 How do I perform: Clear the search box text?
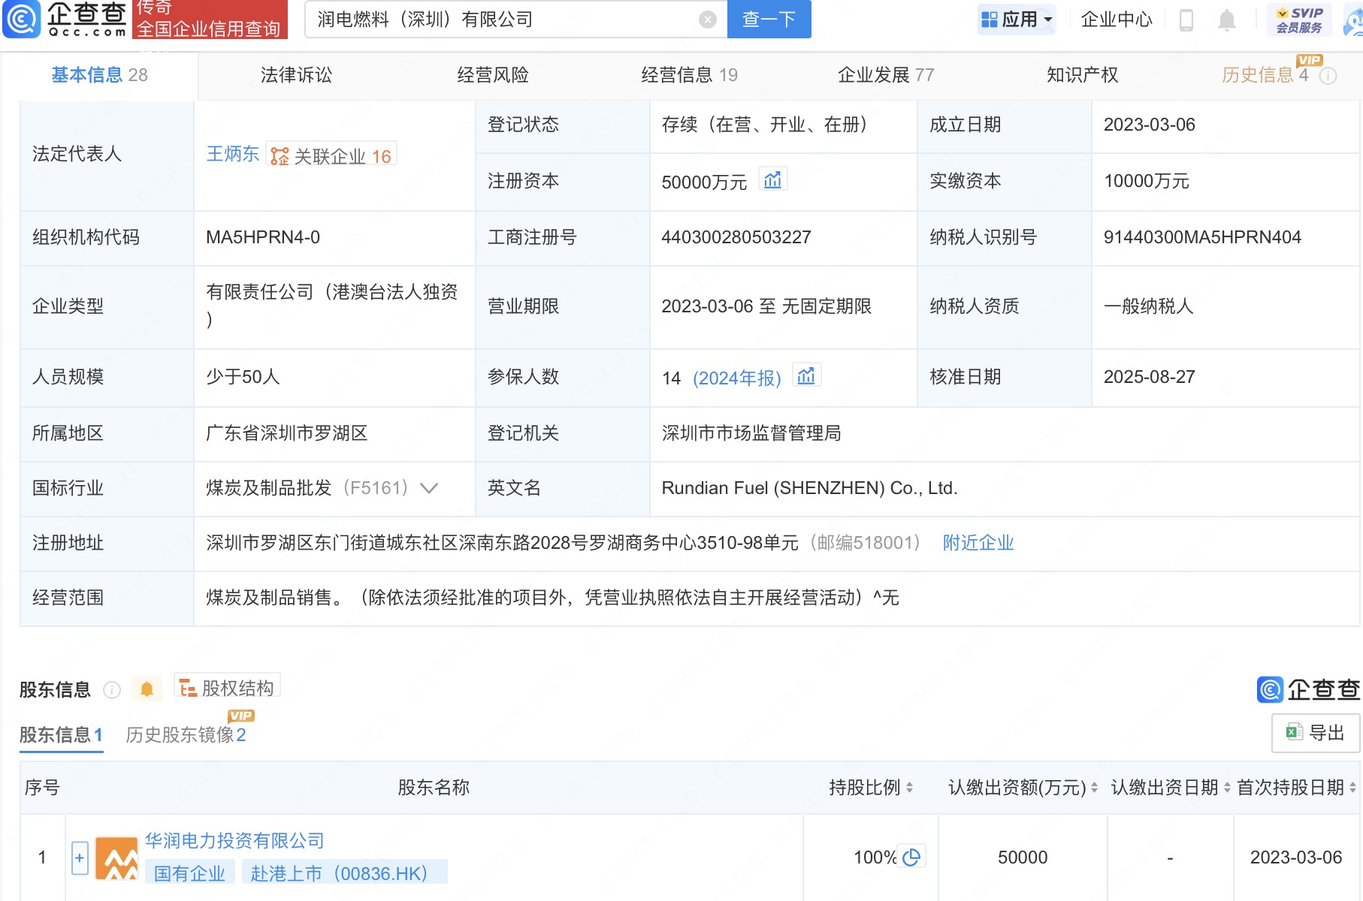[x=707, y=20]
